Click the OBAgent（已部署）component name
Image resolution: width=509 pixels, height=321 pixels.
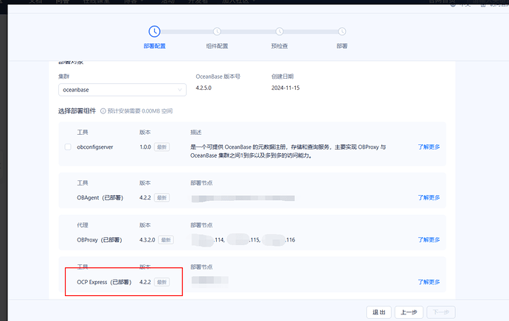100,197
